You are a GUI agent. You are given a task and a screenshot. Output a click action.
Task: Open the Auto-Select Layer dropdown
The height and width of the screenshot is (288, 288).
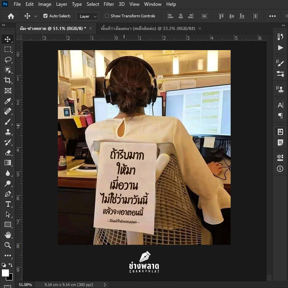87,16
